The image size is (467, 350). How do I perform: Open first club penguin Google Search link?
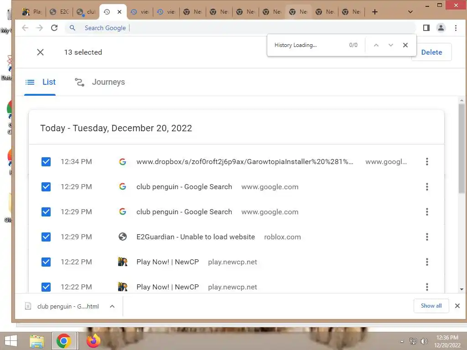coord(184,187)
